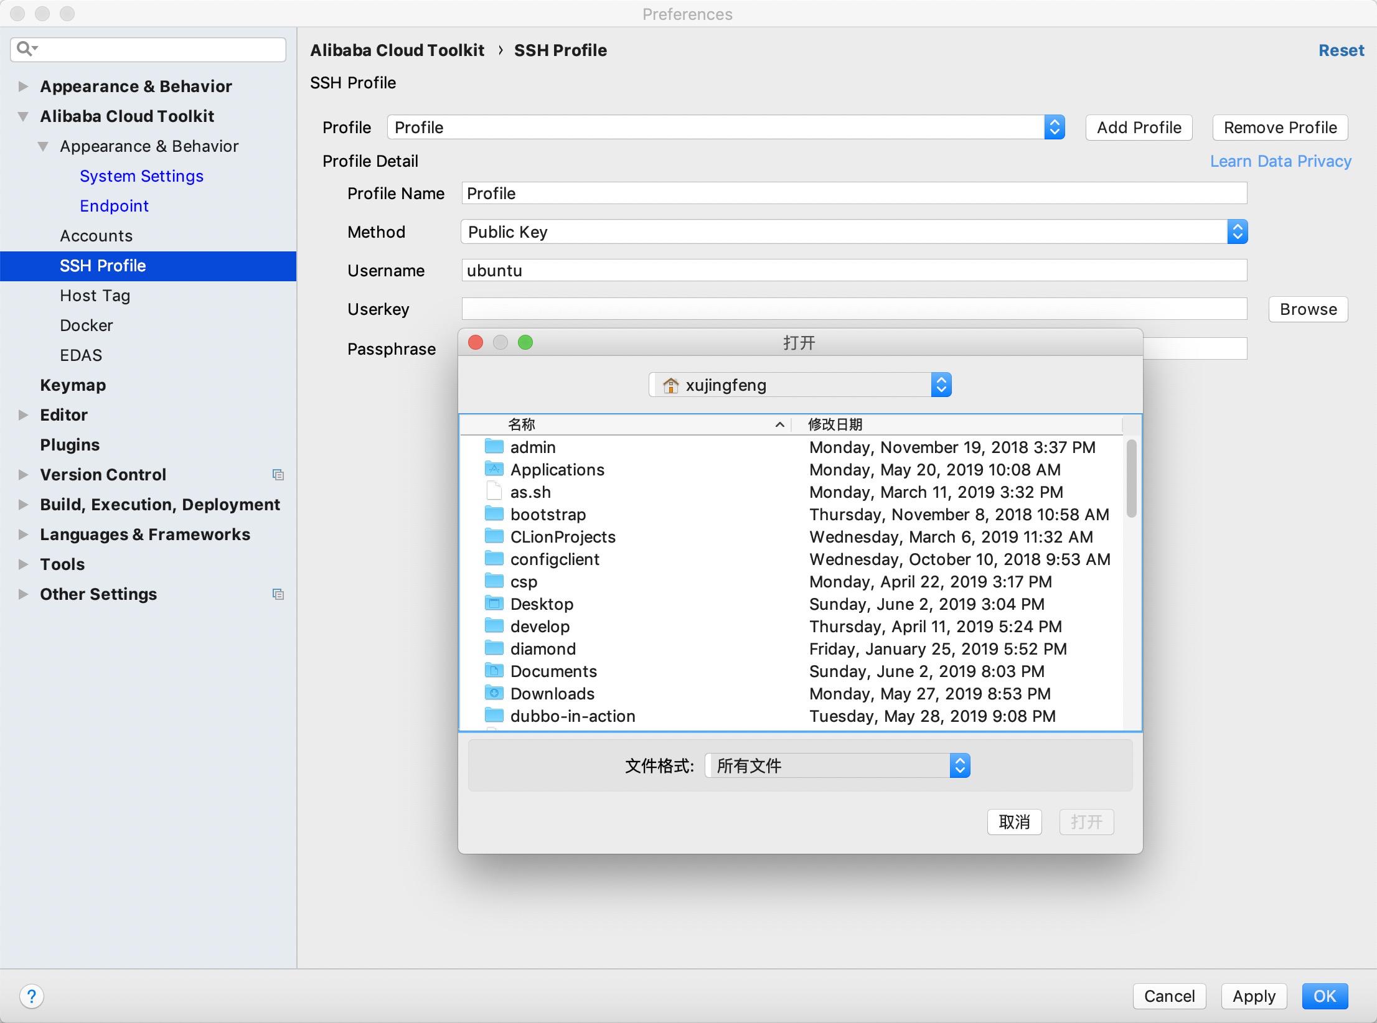The width and height of the screenshot is (1377, 1023).
Task: Open the 所有文件 file format dropdown
Action: coord(837,766)
